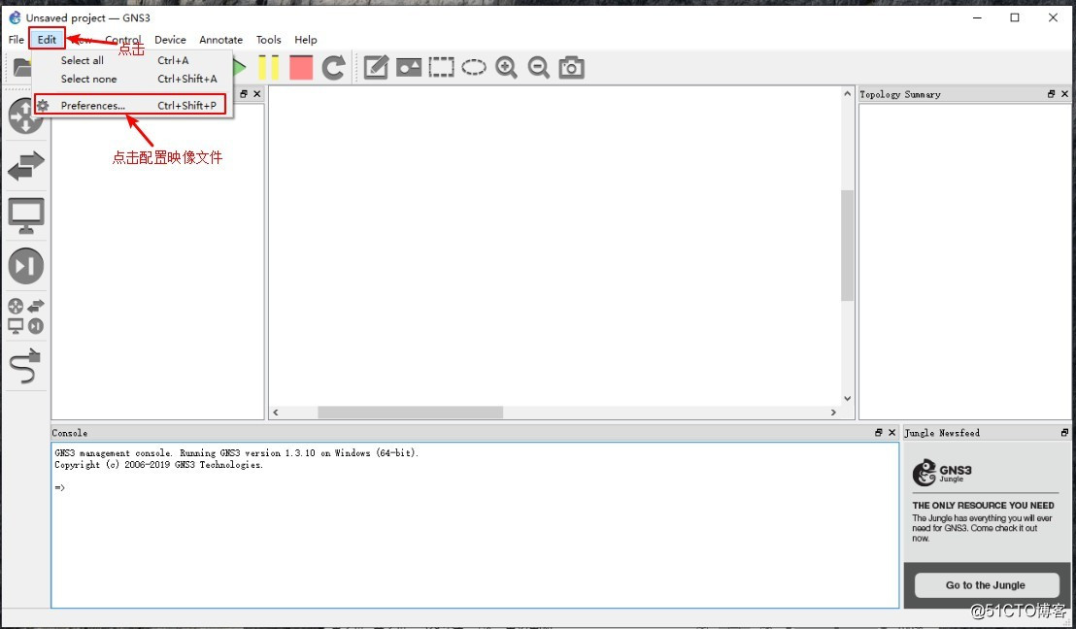Browse switches in the device sidebar
This screenshot has width=1076, height=629.
[26, 165]
